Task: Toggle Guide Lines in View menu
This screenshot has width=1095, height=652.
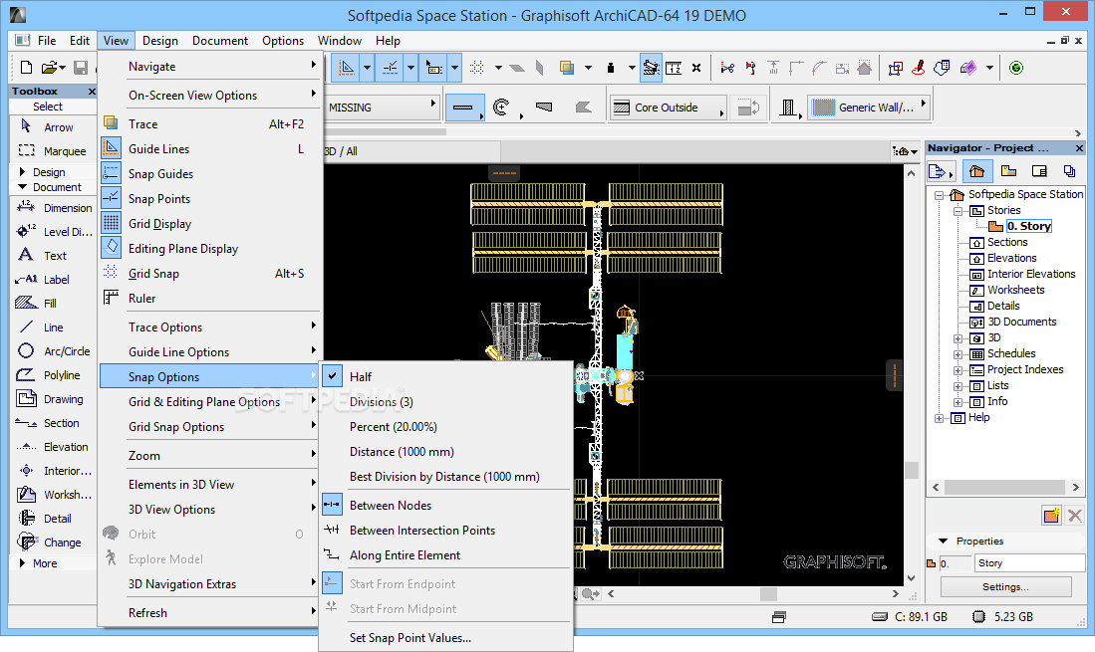Action: point(209,148)
